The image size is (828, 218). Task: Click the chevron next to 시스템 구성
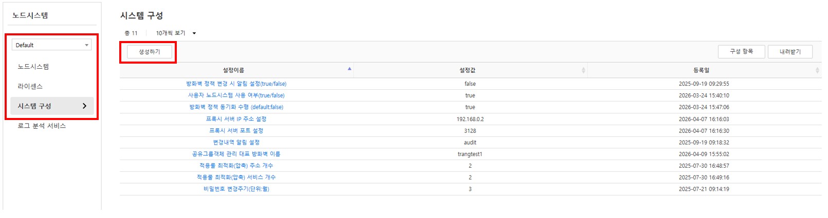(84, 106)
